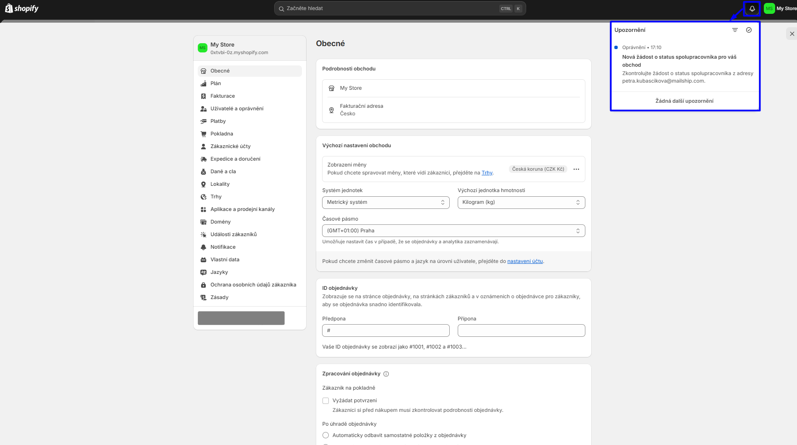Click the Předpona input field
The height and width of the screenshot is (445, 797).
tap(385, 330)
